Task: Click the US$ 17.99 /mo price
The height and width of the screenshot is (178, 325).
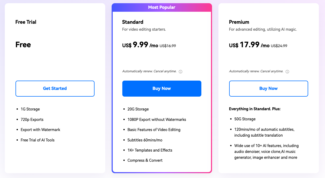Action: pos(249,45)
